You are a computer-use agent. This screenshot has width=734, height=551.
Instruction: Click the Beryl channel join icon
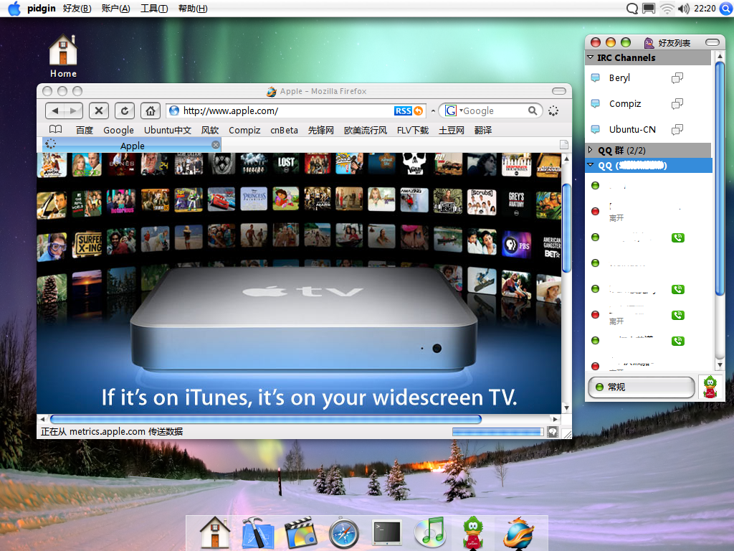point(677,77)
